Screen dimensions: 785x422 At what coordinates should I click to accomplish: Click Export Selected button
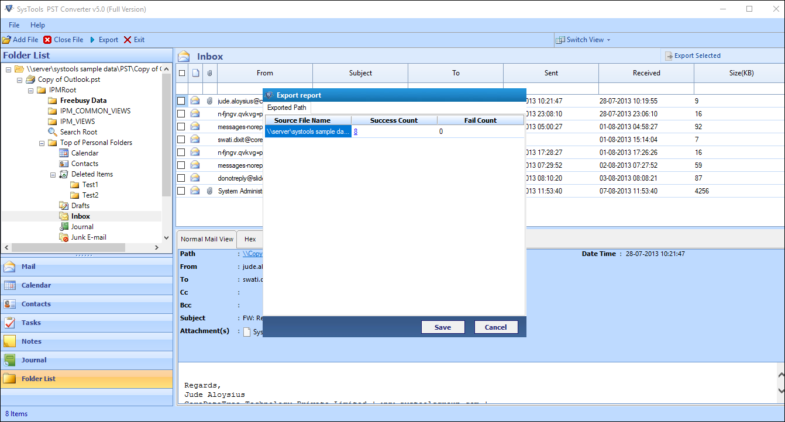click(693, 56)
